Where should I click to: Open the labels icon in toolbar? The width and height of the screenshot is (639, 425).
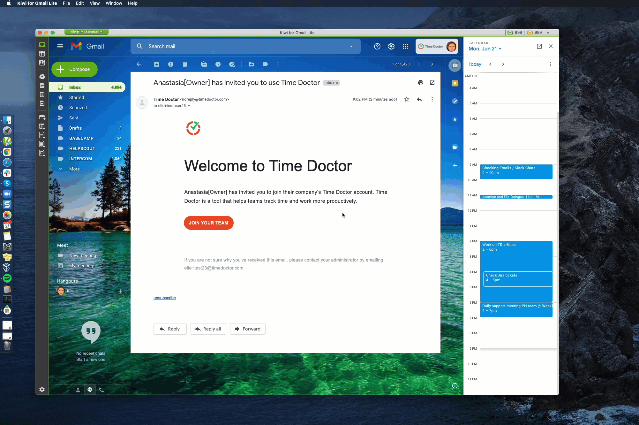pyautogui.click(x=265, y=64)
